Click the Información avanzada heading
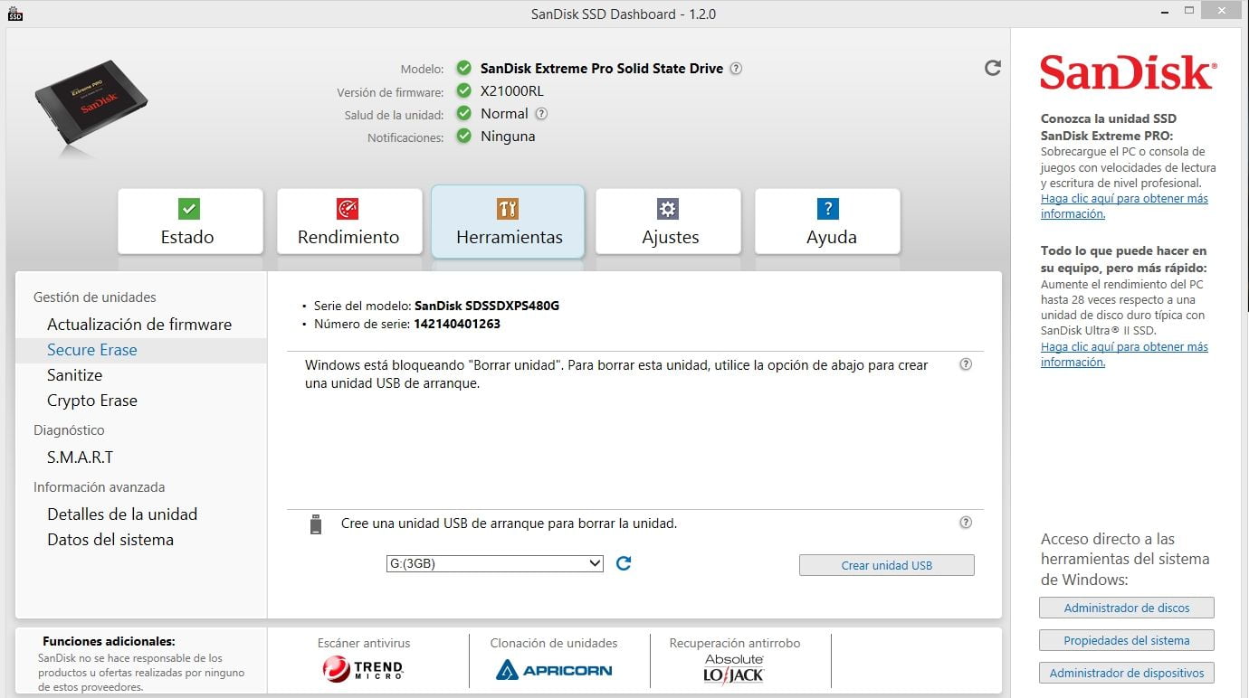Viewport: 1249px width, 698px height. point(100,487)
